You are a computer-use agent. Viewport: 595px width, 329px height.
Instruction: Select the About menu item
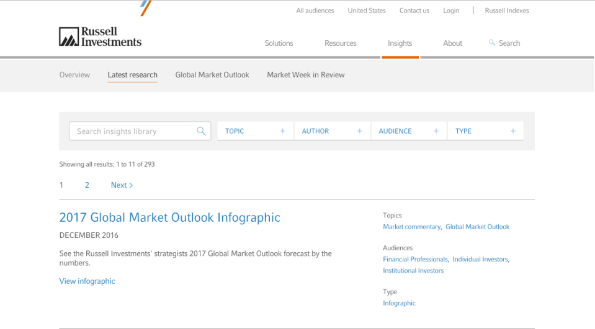coord(452,43)
